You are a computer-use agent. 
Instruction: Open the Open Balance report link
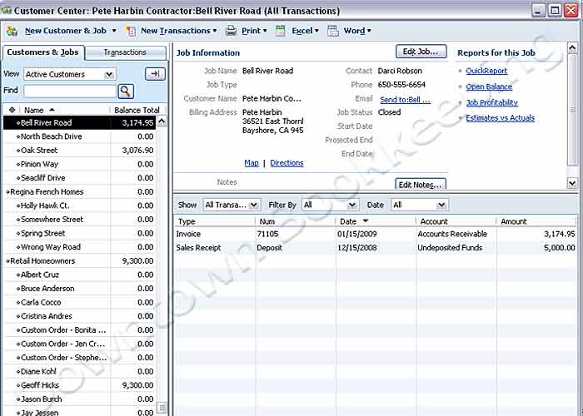489,87
